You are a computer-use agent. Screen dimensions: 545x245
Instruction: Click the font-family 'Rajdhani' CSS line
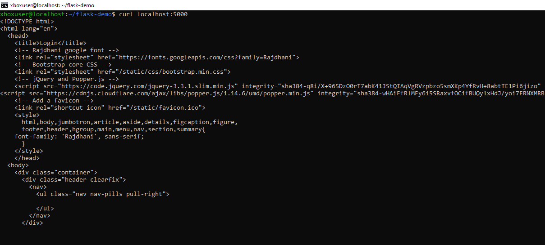point(79,137)
